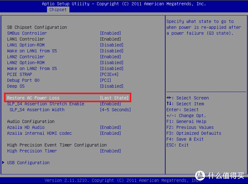Click the power failure help description
This screenshot has height=184, width=248.
[x=204, y=27]
